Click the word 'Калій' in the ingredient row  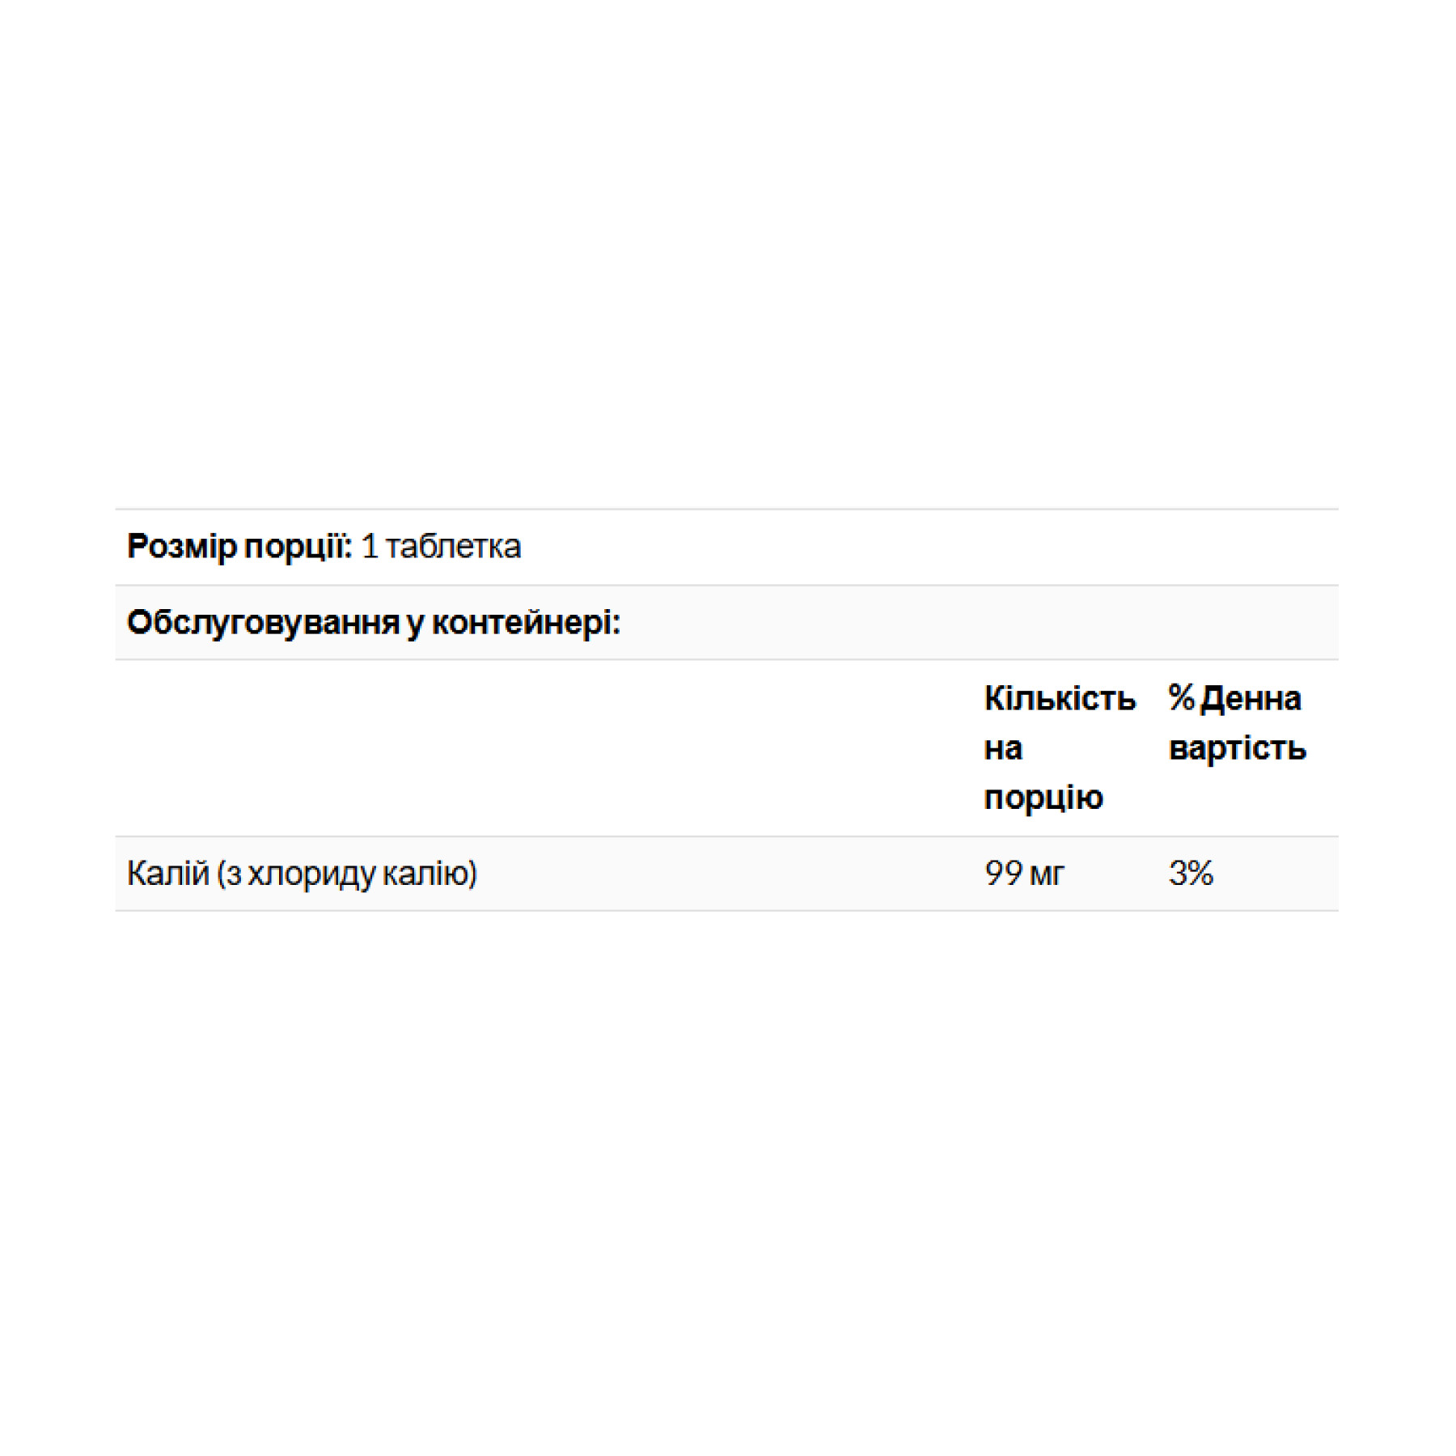click(168, 874)
